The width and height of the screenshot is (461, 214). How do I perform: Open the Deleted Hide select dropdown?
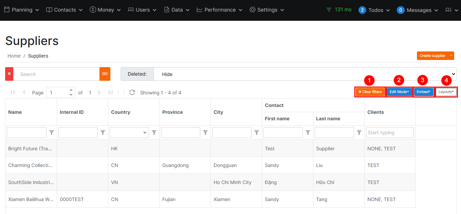pos(305,74)
